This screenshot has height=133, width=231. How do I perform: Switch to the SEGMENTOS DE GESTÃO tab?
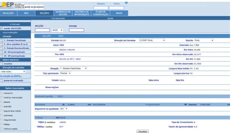pyautogui.click(x=63, y=13)
